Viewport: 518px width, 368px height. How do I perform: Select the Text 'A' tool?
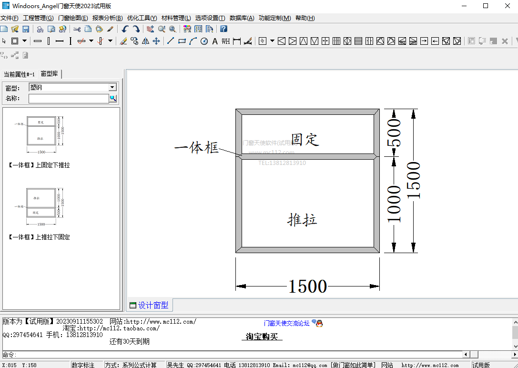pos(215,41)
